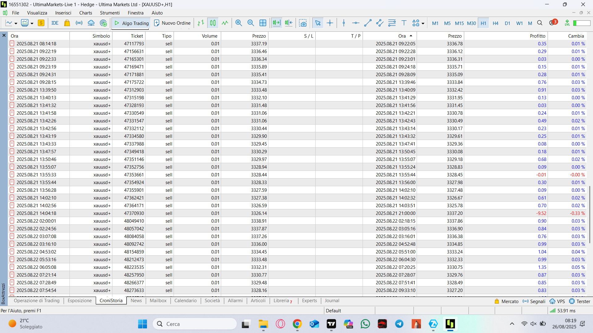The image size is (593, 333).
Task: Open the indicators list dropdown arrow
Action: pos(32,23)
